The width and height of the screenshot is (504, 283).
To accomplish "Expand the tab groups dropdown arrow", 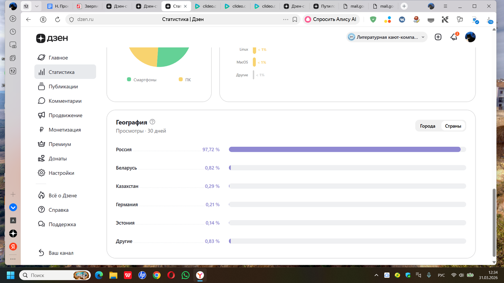I will pyautogui.click(x=37, y=6).
